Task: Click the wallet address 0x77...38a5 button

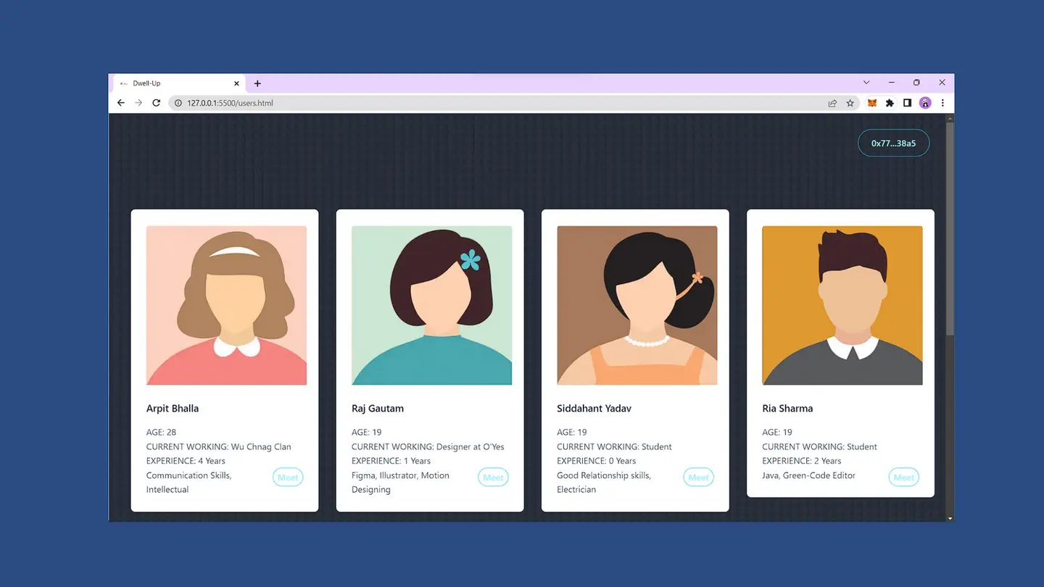Action: point(893,143)
